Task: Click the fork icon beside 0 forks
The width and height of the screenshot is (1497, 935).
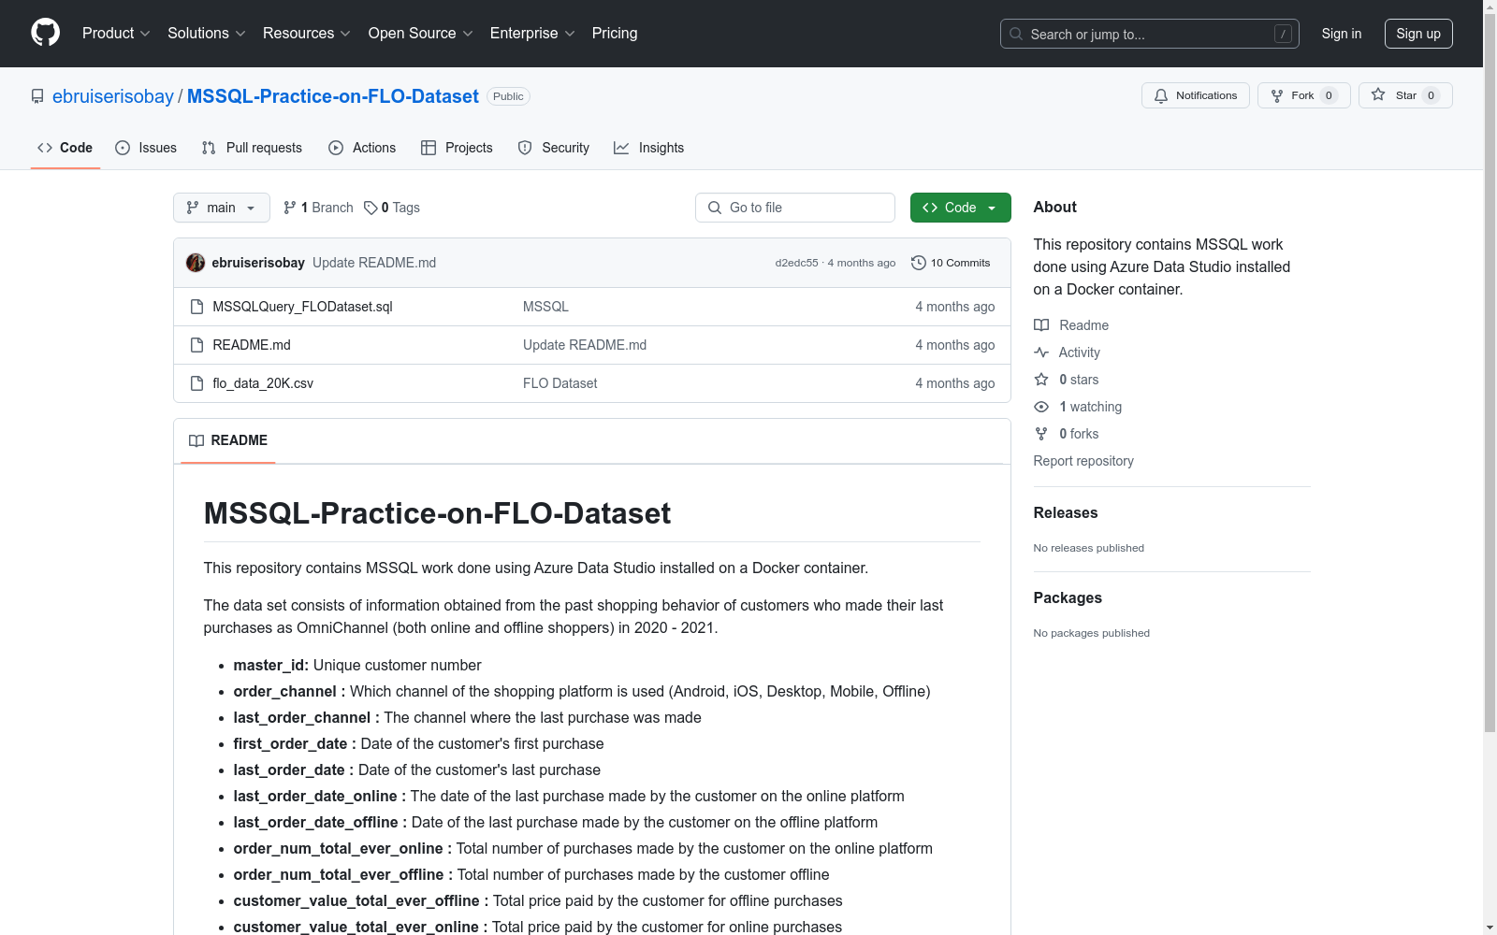Action: (x=1041, y=434)
